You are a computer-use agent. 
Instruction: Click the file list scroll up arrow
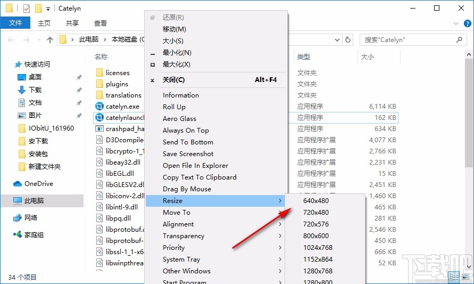469,55
